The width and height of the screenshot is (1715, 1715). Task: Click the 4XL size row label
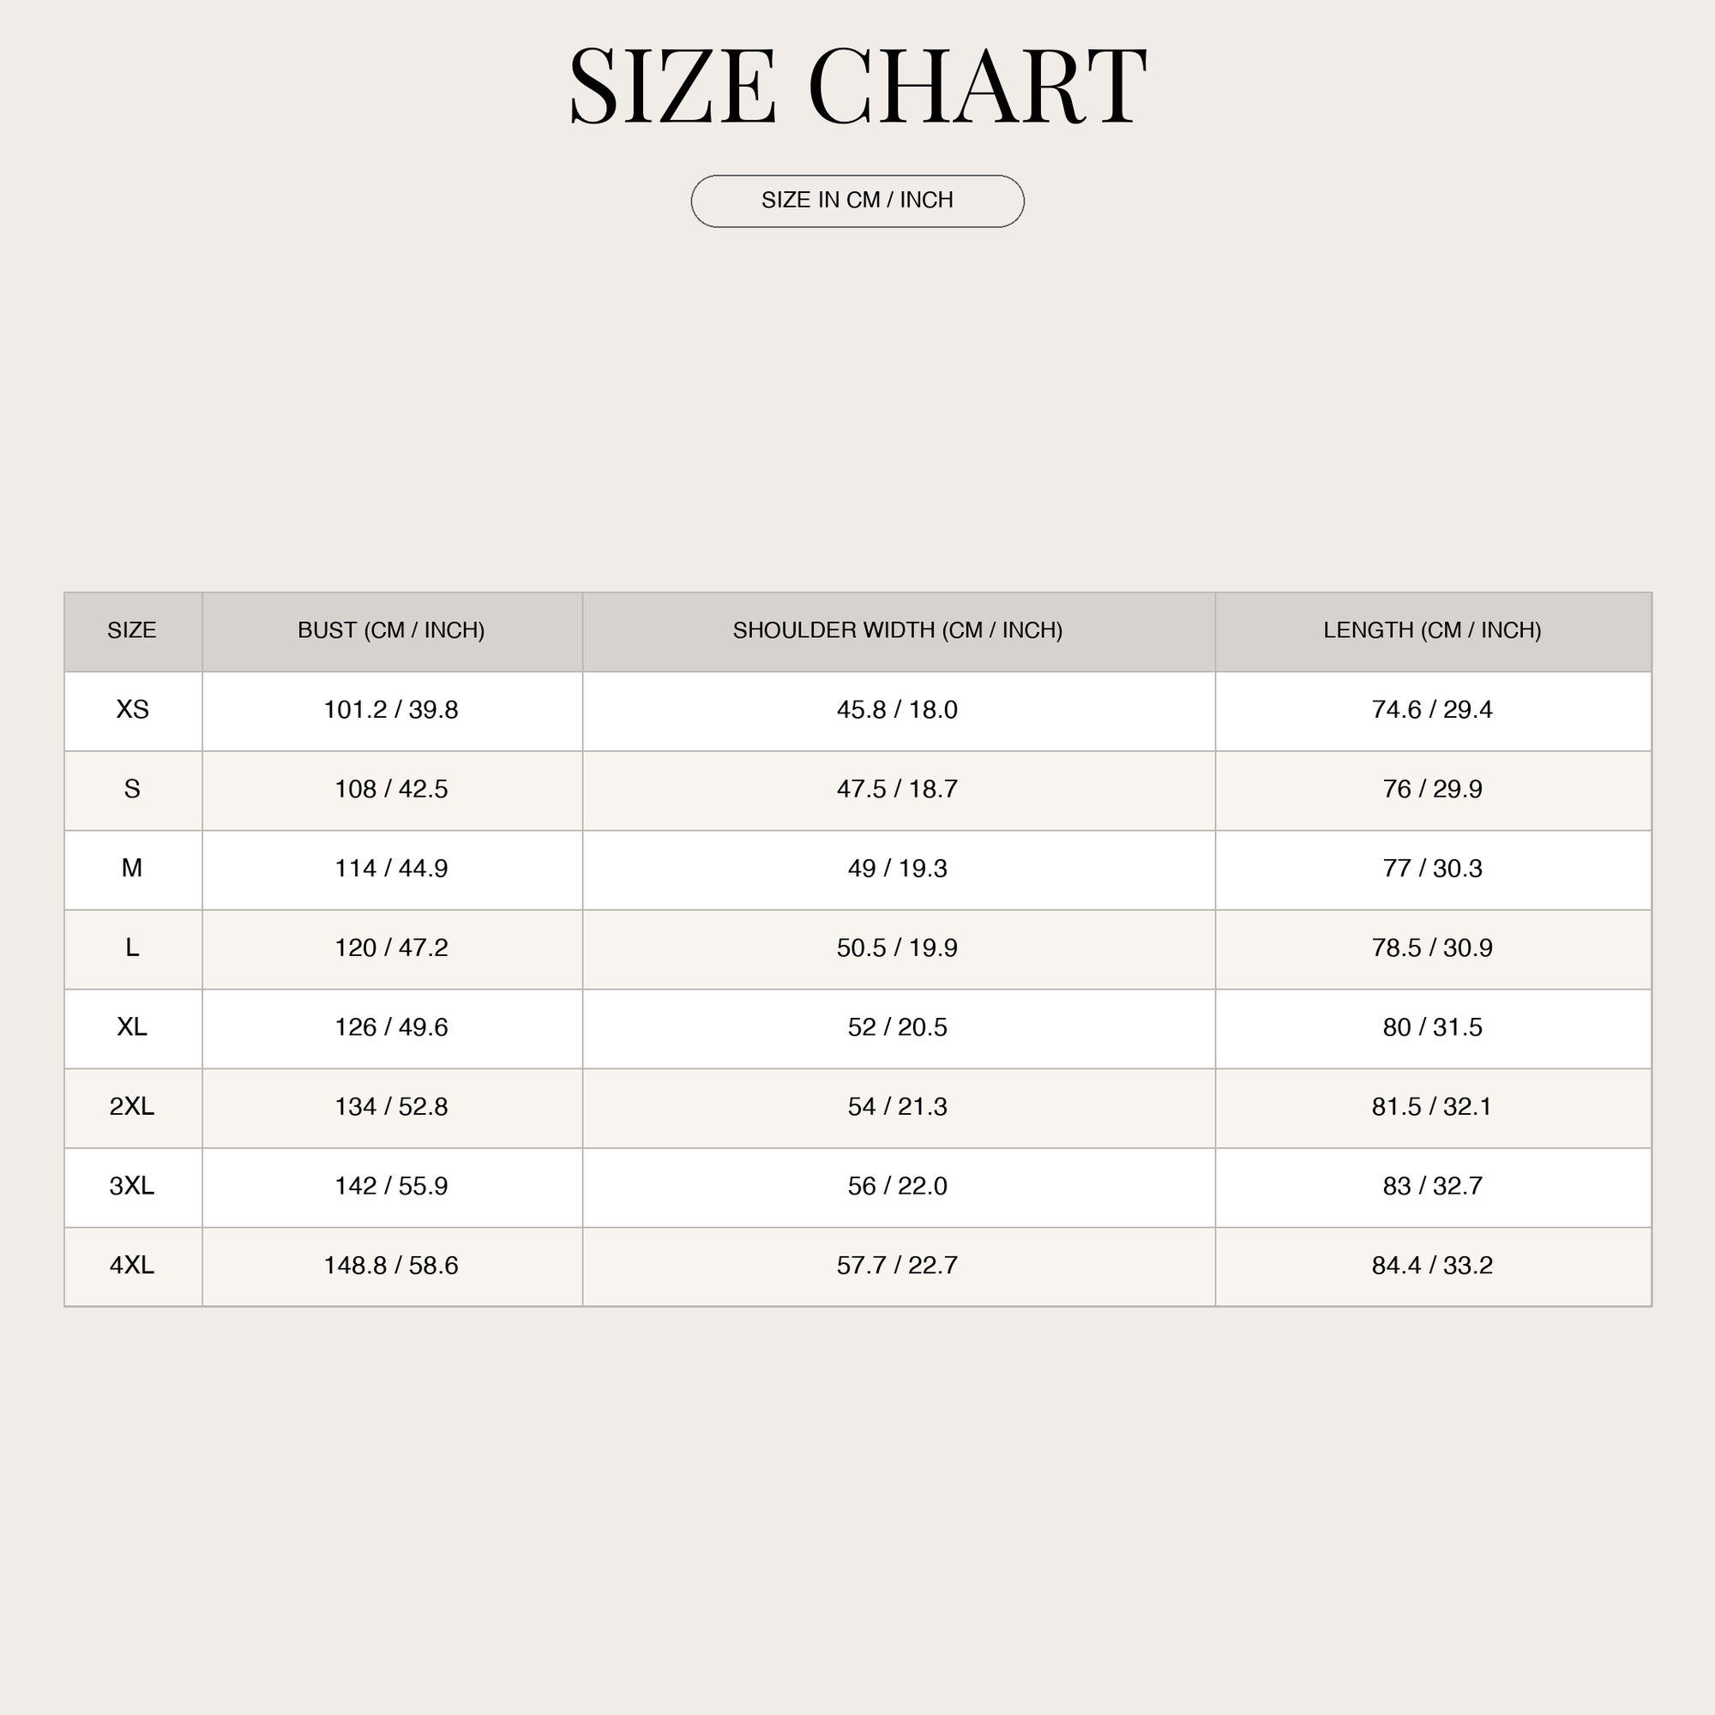click(132, 1266)
